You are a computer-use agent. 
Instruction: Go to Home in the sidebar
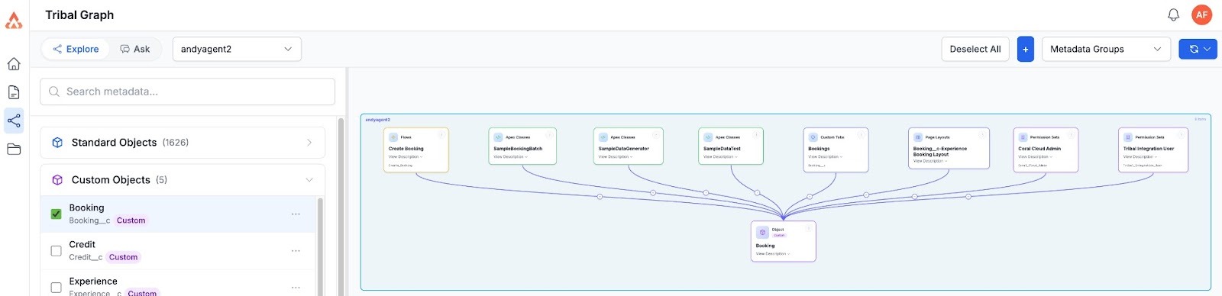pyautogui.click(x=14, y=64)
